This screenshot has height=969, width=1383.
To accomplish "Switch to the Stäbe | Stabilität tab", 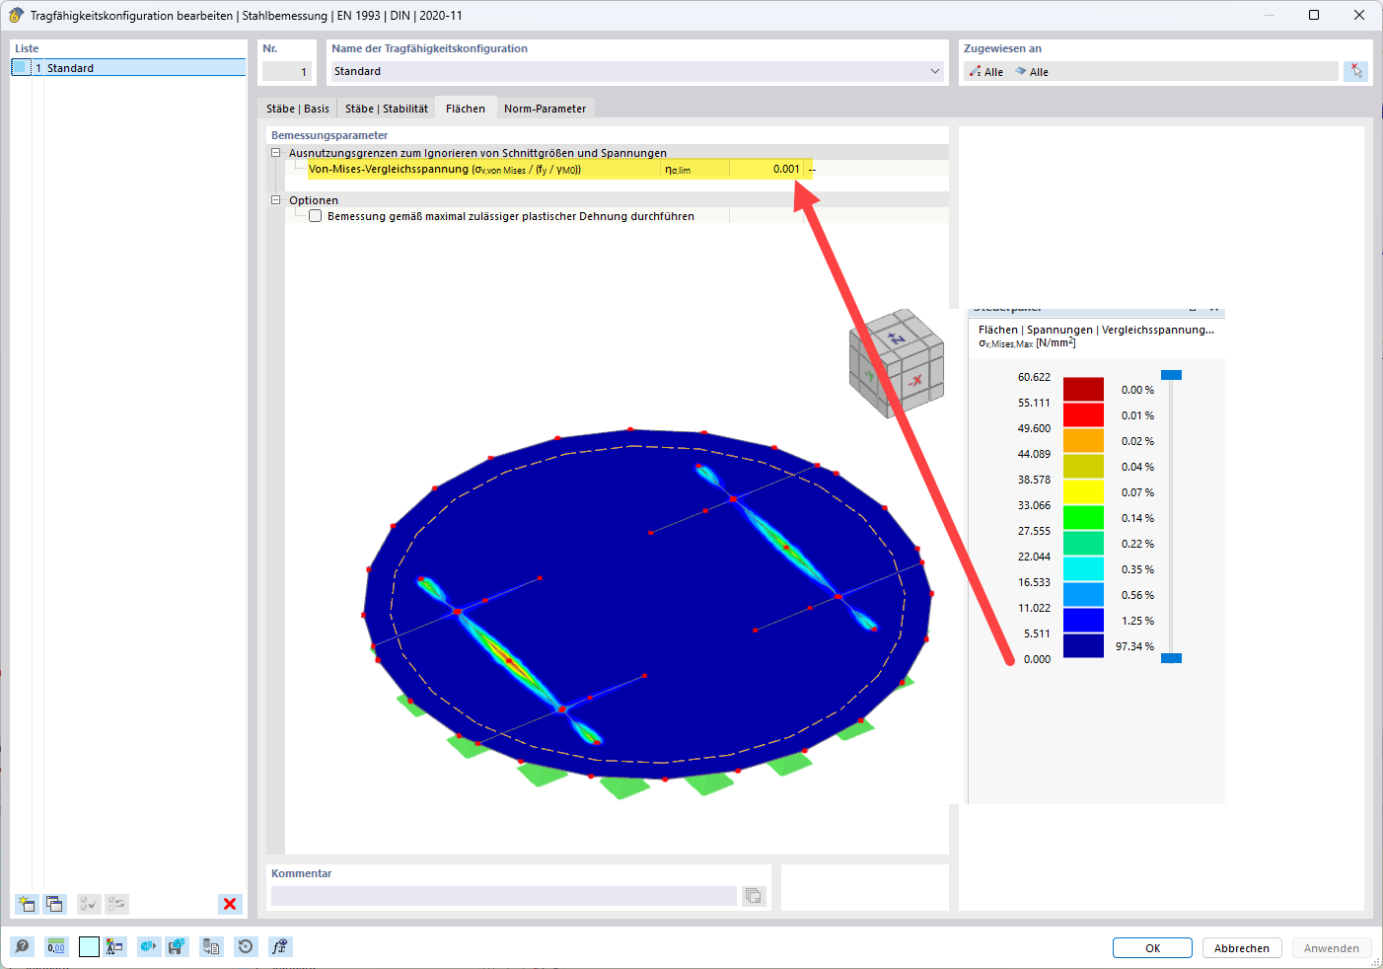I will coord(387,109).
